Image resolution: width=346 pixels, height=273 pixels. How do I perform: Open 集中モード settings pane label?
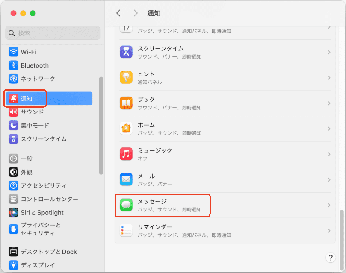(x=35, y=125)
